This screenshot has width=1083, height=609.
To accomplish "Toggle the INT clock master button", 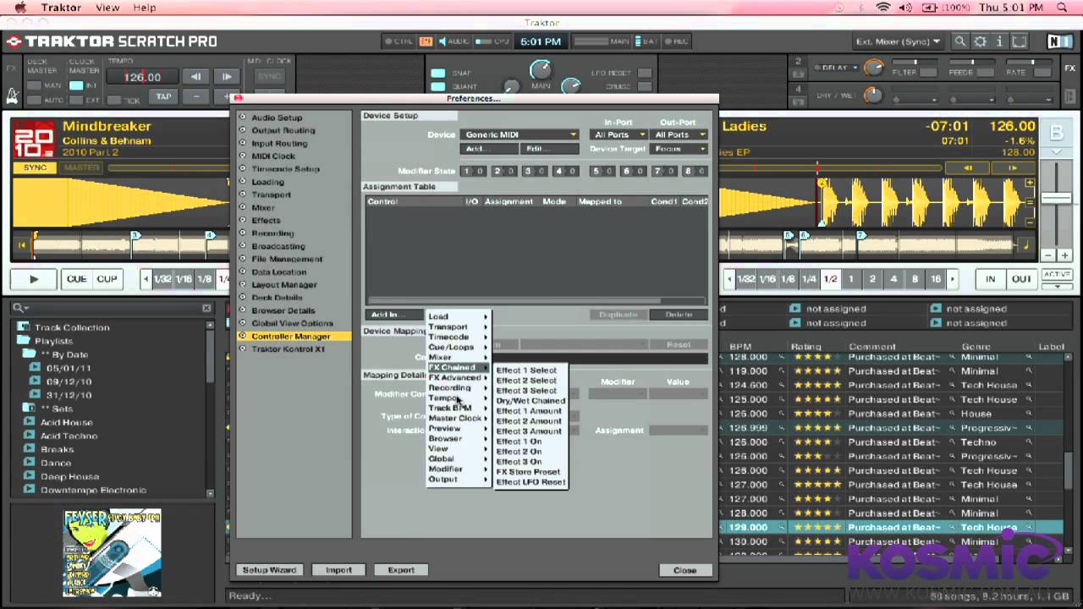I will (x=75, y=85).
